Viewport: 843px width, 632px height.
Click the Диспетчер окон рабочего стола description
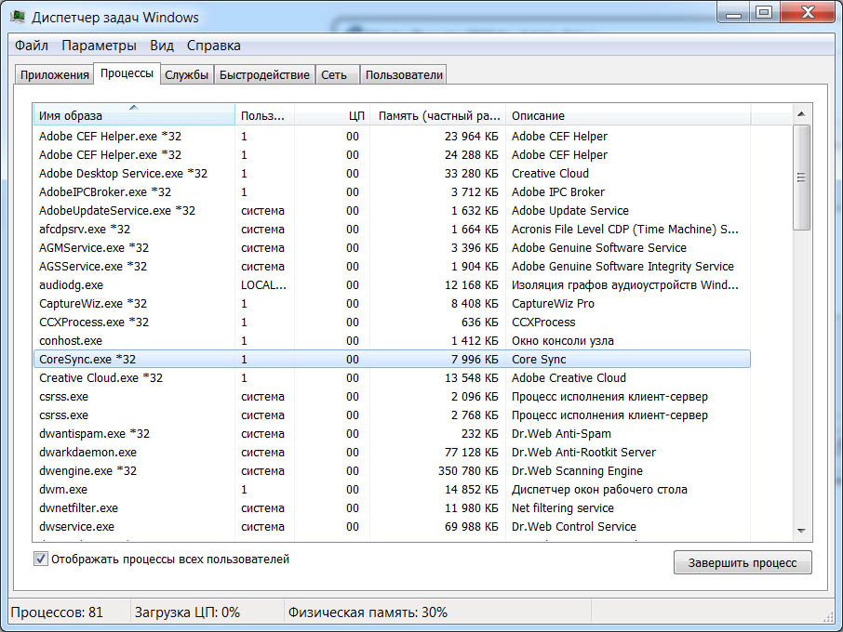pyautogui.click(x=599, y=490)
